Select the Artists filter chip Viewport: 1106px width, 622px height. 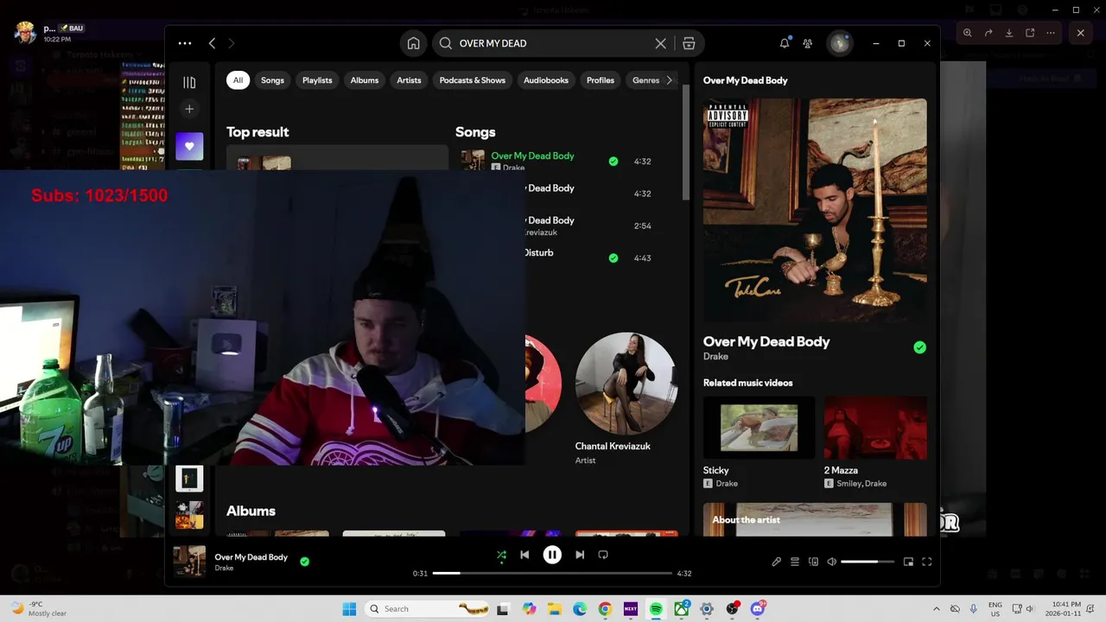tap(409, 80)
